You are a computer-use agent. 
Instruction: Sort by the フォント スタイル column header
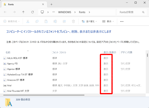59,52
